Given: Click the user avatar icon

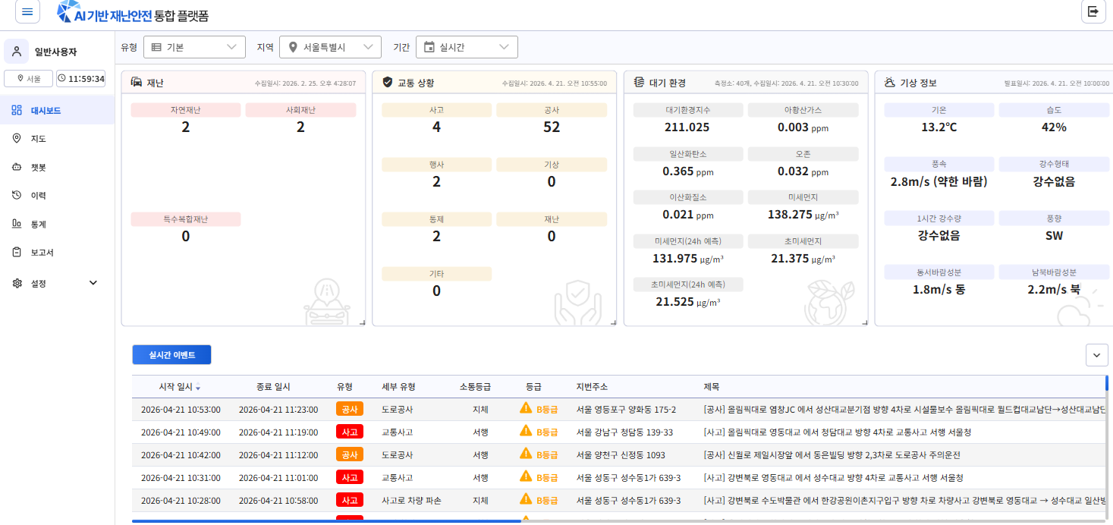Looking at the screenshot, I should click(17, 52).
